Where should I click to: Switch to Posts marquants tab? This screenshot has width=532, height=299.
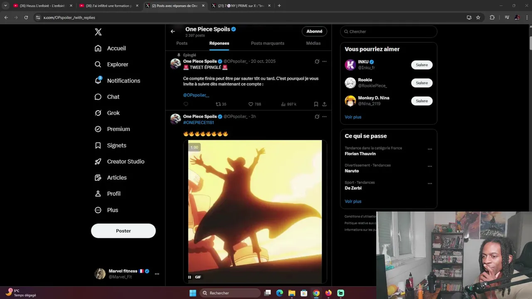pos(268,43)
